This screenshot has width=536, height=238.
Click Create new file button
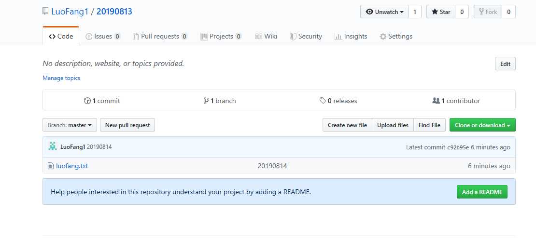coord(347,125)
